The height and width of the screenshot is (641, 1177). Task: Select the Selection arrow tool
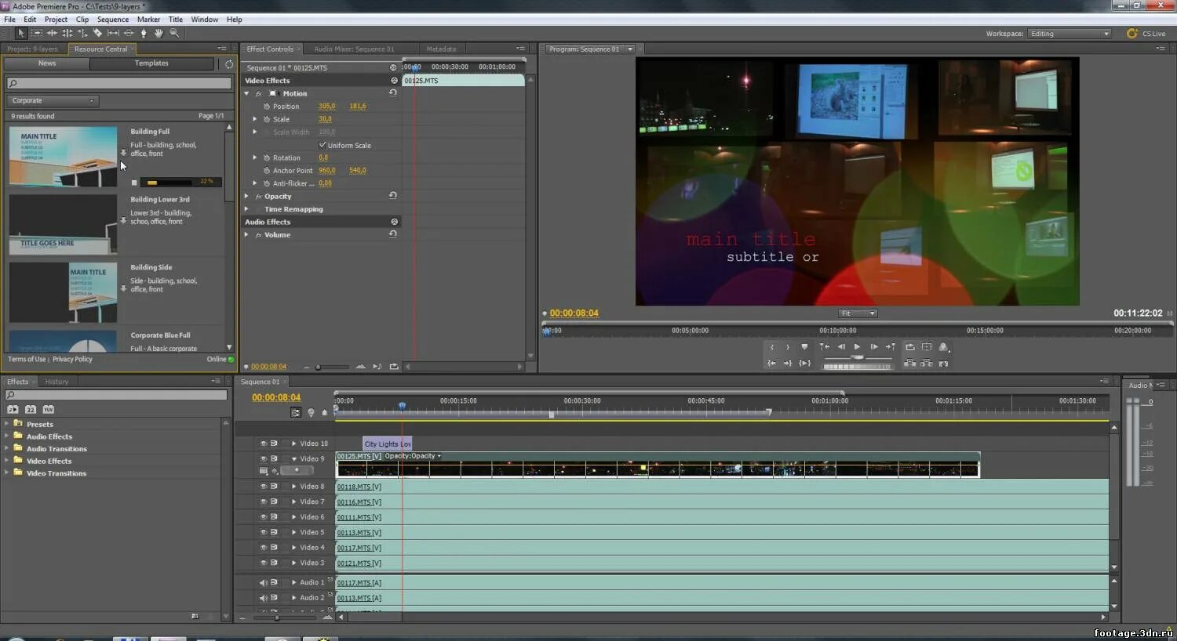21,33
